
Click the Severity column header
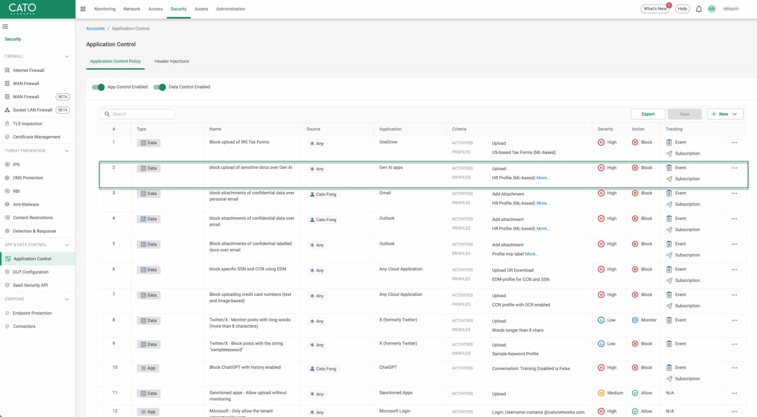coord(605,129)
